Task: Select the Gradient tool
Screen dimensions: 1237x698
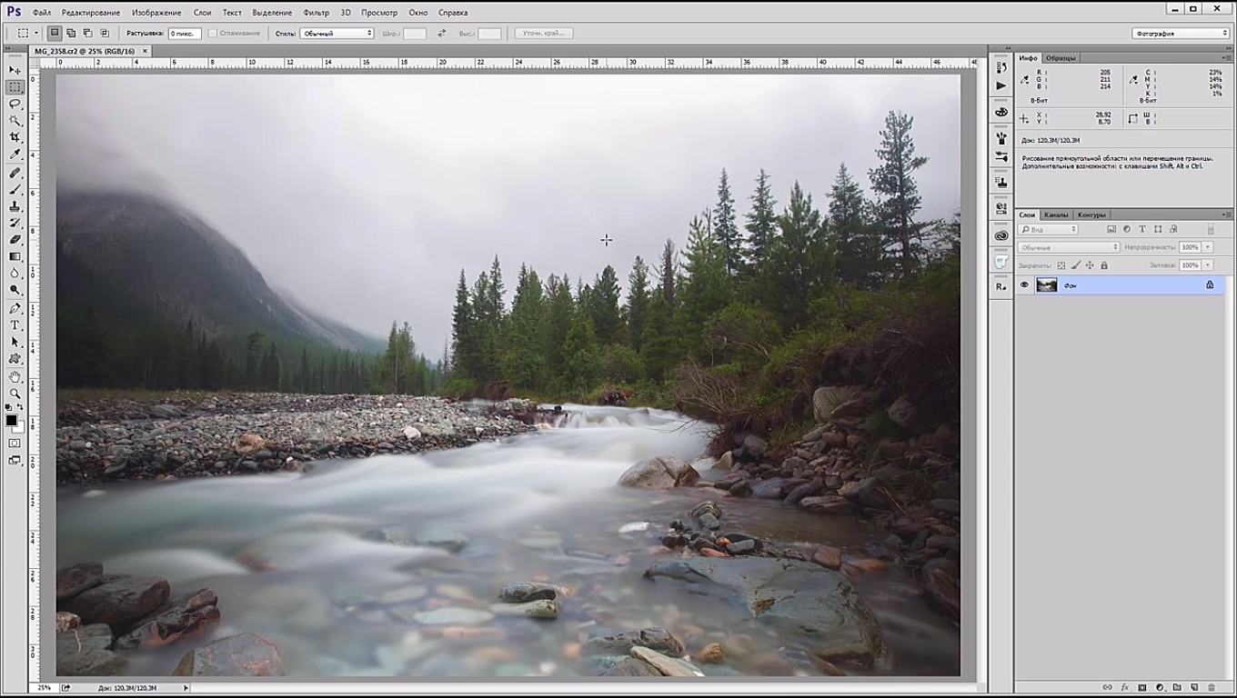Action: tap(15, 256)
